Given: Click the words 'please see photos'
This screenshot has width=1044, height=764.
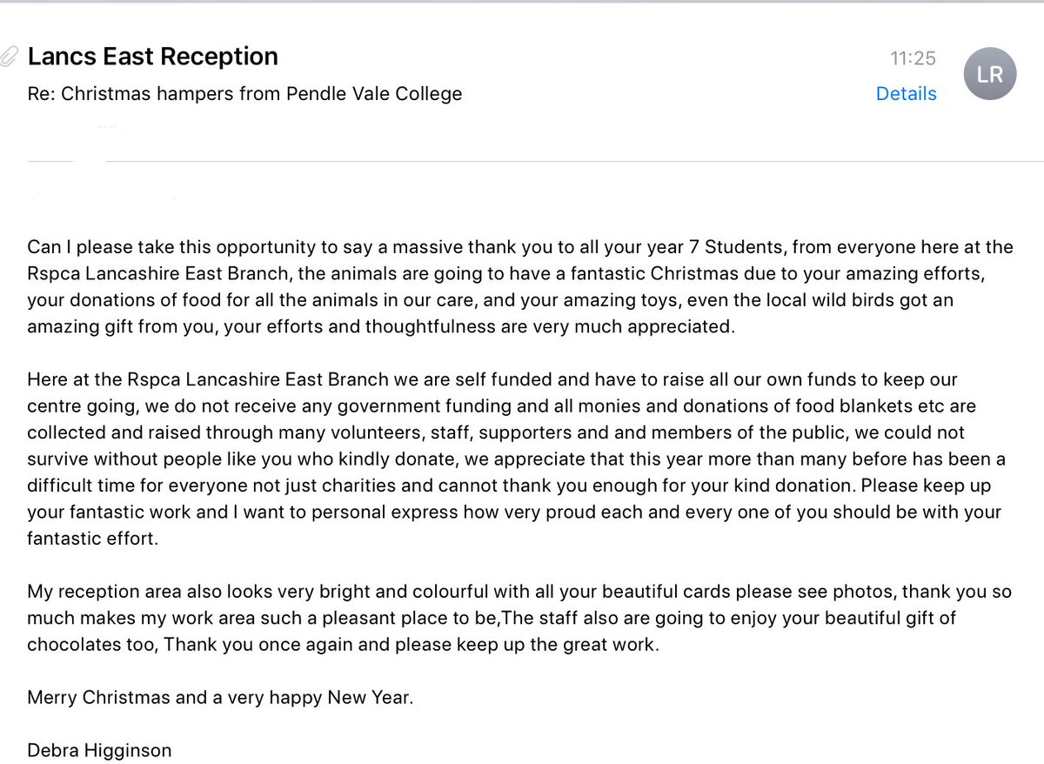Looking at the screenshot, I should pos(815,592).
